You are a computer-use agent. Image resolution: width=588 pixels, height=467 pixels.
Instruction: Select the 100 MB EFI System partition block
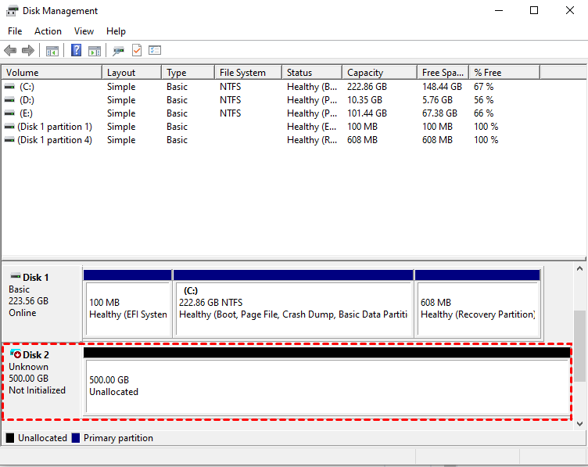[127, 304]
